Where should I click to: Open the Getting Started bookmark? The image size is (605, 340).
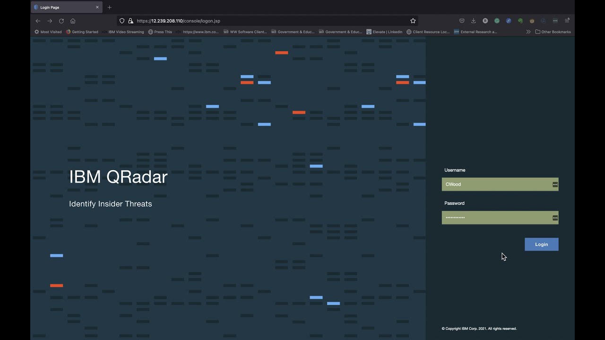[82, 32]
